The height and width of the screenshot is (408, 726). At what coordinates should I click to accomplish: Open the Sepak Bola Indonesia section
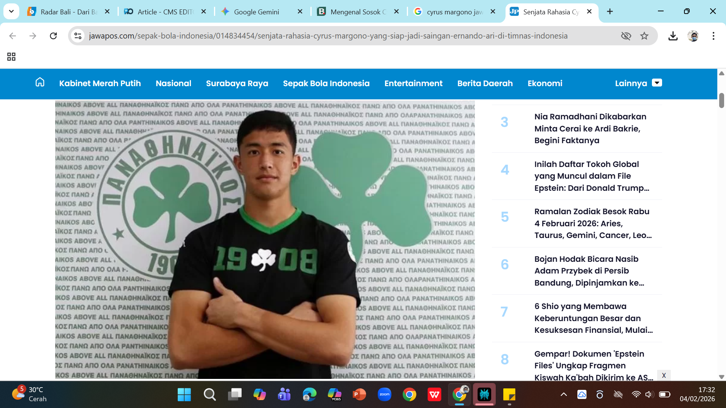coord(326,83)
